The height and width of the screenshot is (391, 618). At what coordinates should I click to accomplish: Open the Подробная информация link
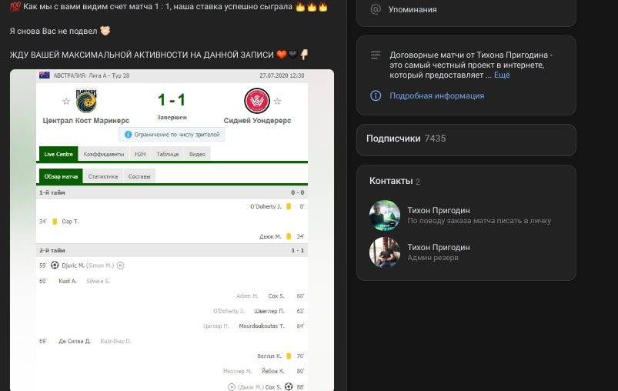coord(436,95)
